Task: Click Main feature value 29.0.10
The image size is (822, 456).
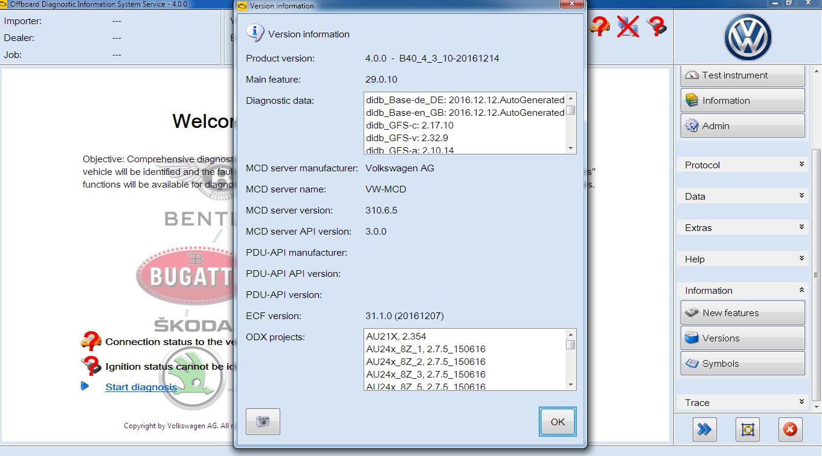Action: click(x=382, y=80)
